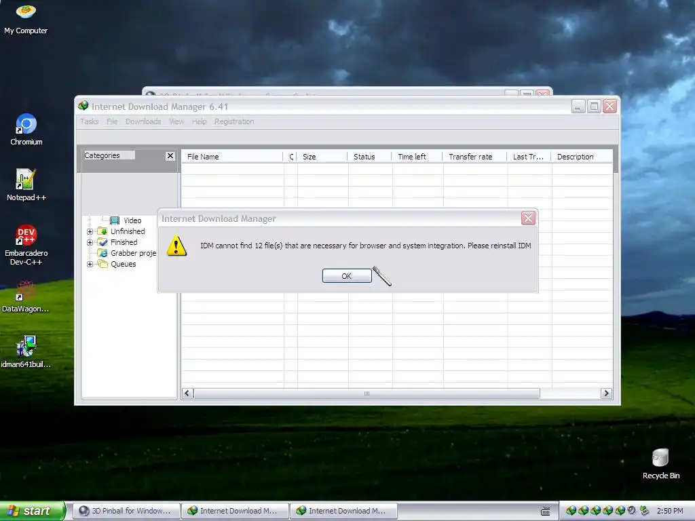This screenshot has height=521, width=695.
Task: Open the View menu
Action: coord(176,121)
